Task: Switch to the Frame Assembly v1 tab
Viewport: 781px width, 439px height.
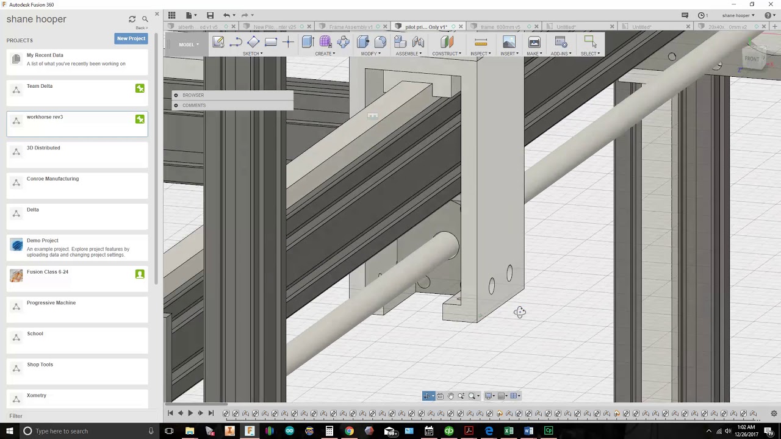Action: (351, 27)
